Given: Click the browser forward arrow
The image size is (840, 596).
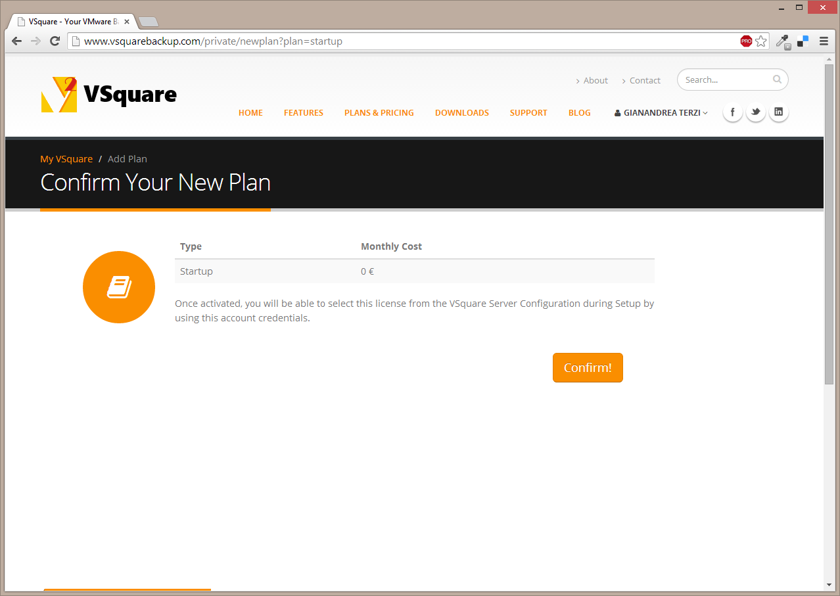Looking at the screenshot, I should click(x=35, y=41).
